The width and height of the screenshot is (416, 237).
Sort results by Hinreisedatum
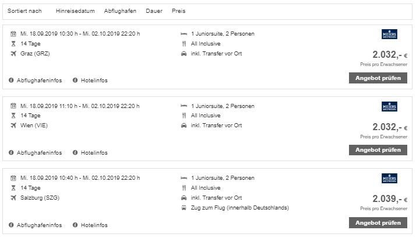click(75, 11)
